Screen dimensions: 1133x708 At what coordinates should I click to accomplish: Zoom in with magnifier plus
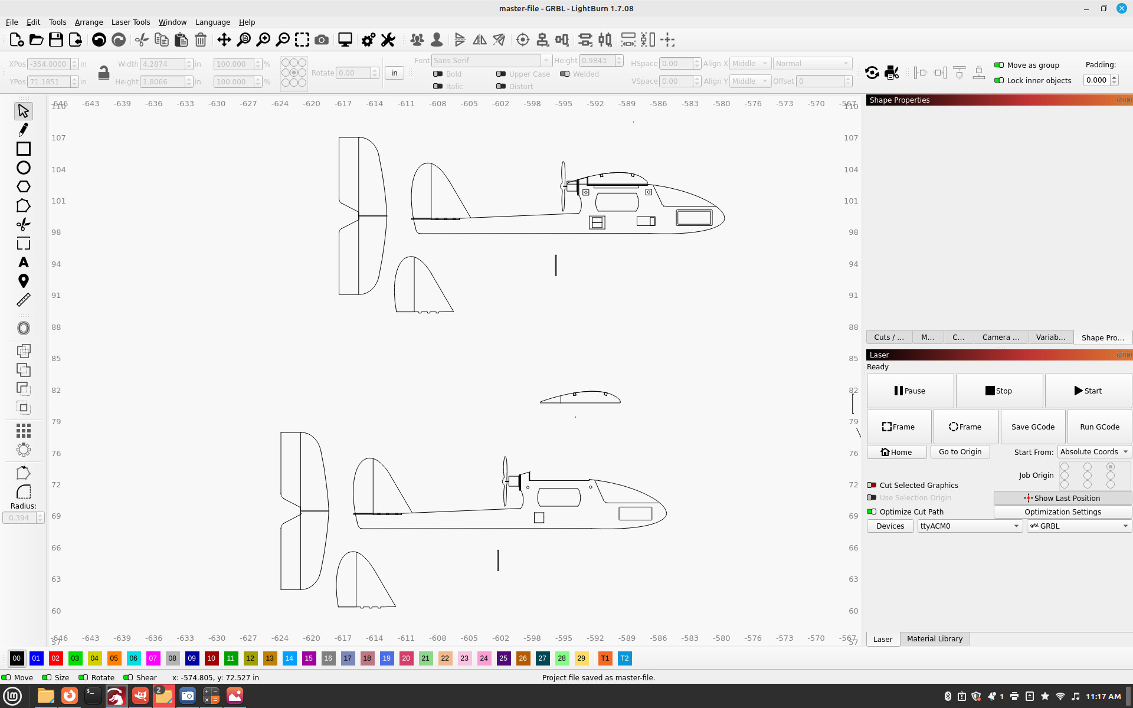coord(263,40)
